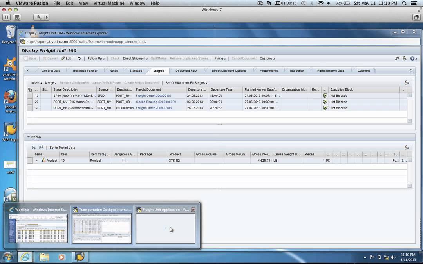423x264 pixels.
Task: Open Direct Shipment Options tab
Action: pos(229,71)
